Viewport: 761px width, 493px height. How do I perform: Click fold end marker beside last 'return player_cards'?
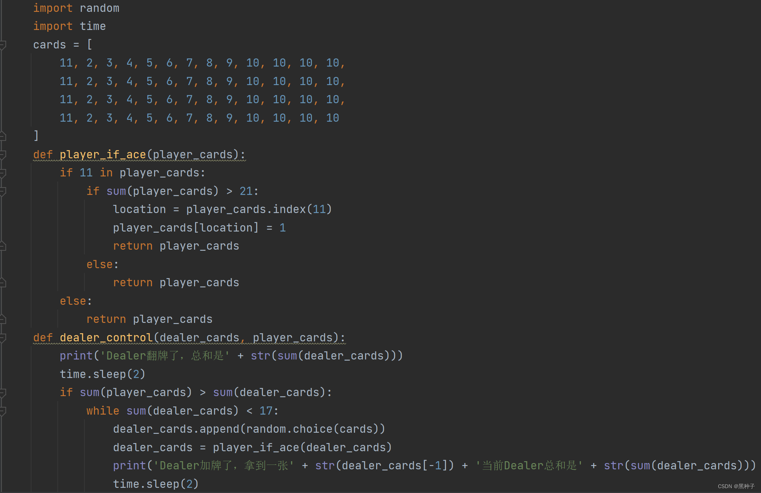tap(3, 319)
